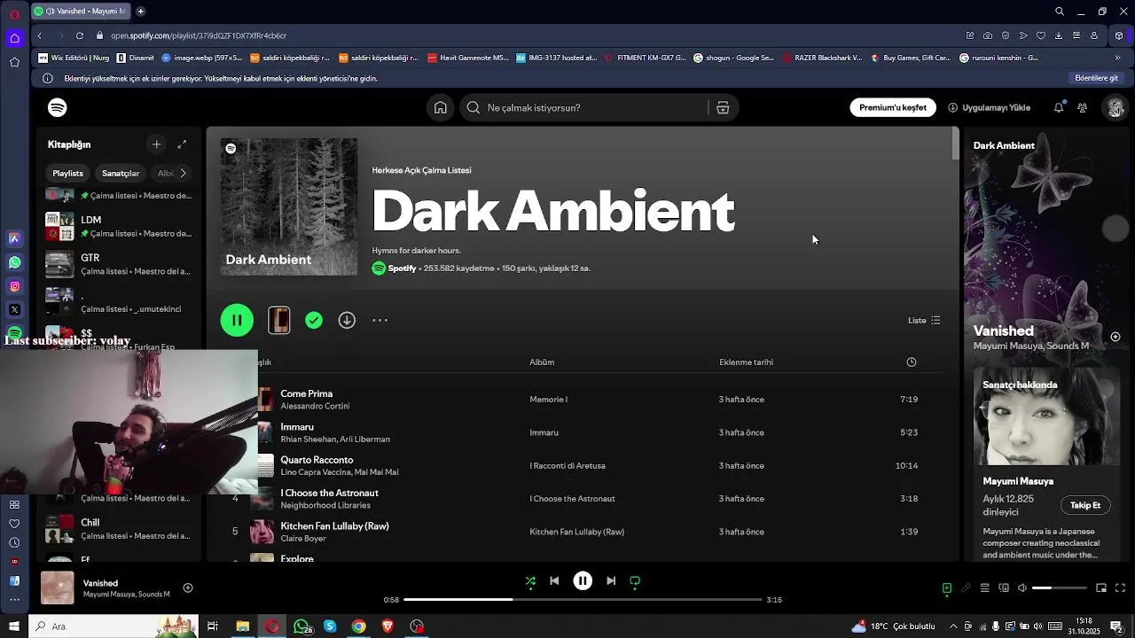This screenshot has width=1135, height=638.
Task: Toggle shuffle in the player bar
Action: point(530,581)
